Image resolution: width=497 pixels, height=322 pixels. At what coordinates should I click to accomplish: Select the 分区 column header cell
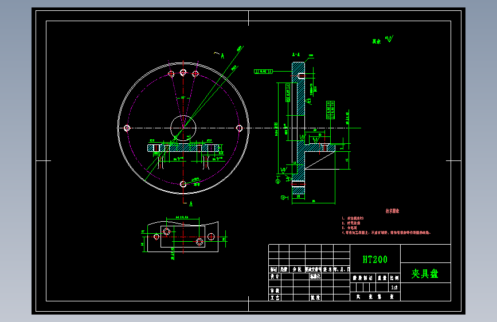297,269
